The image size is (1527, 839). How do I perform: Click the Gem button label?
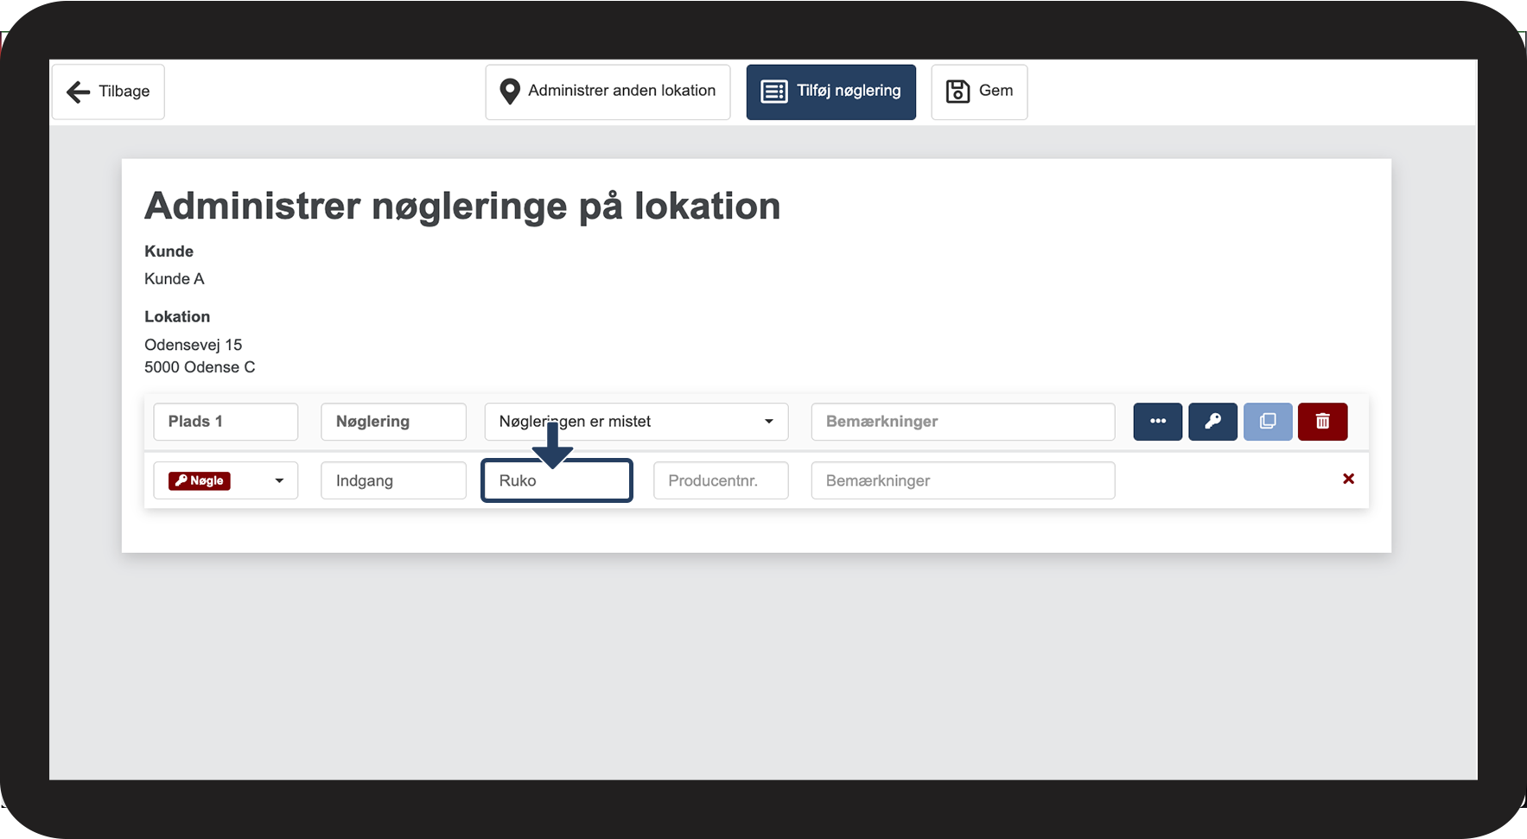[x=996, y=91]
